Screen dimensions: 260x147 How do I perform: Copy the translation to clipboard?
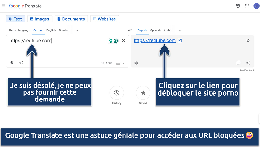tap(239, 63)
